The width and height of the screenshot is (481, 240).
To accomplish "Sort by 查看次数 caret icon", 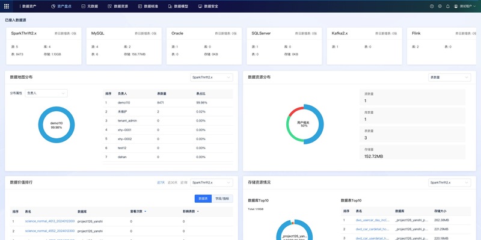I will (145, 212).
